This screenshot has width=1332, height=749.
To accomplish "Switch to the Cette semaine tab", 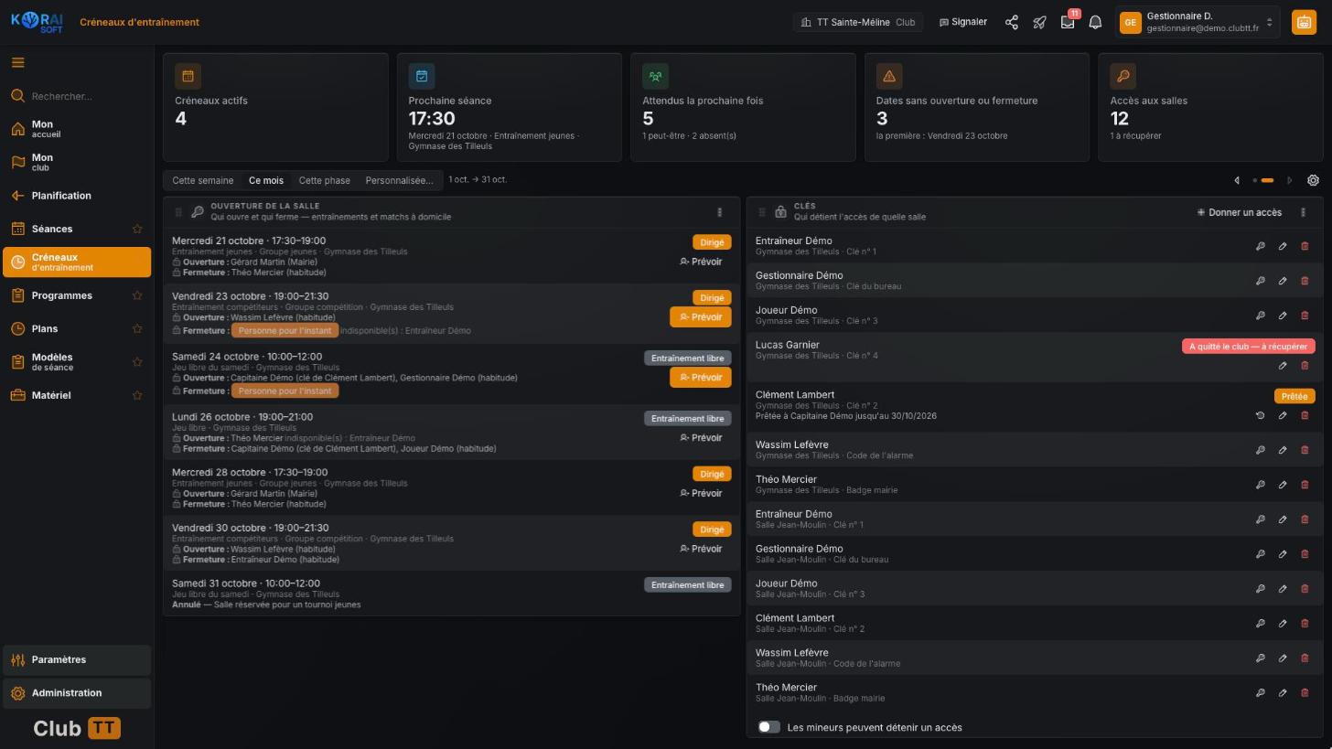I will (x=203, y=180).
